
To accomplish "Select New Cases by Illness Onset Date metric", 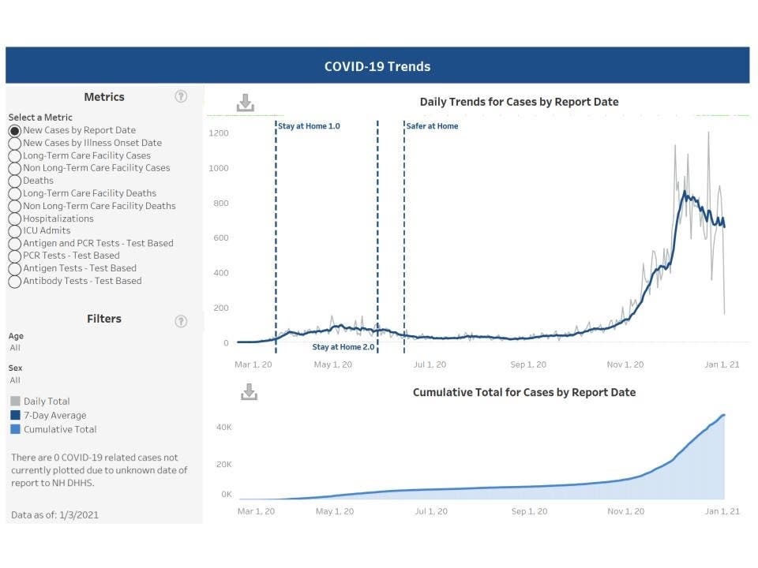I will 14,143.
